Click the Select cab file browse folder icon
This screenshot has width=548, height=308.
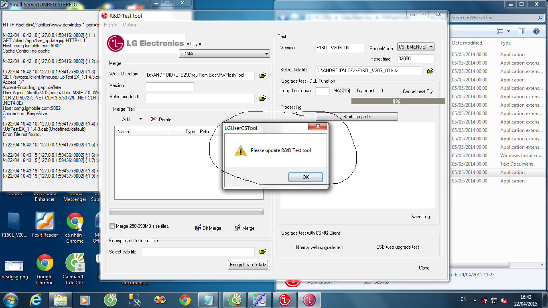pyautogui.click(x=263, y=251)
